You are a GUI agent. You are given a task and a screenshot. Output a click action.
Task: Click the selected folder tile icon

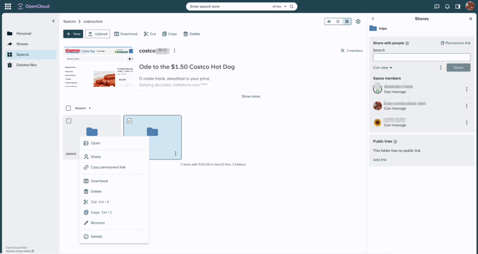(153, 132)
